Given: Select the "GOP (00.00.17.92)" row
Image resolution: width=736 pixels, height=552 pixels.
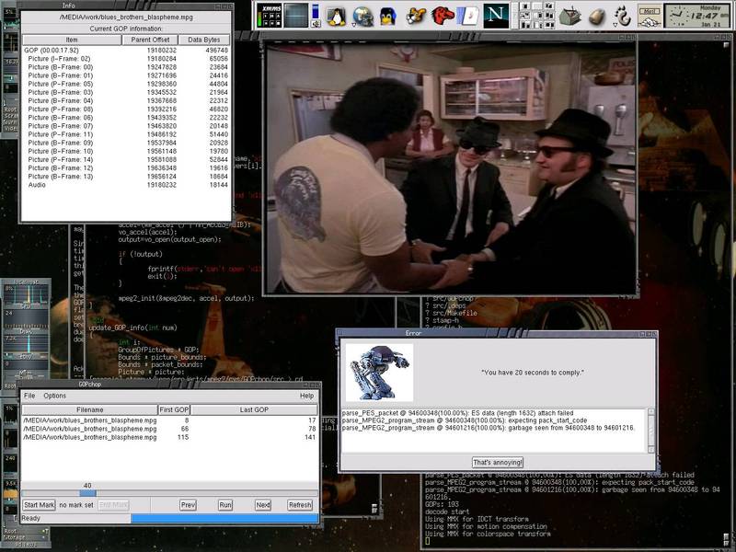Looking at the screenshot, I should pyautogui.click(x=126, y=51).
